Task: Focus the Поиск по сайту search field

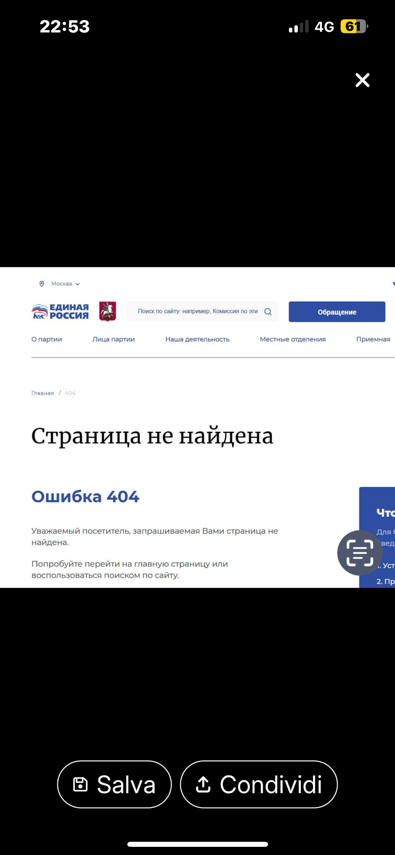Action: click(x=197, y=312)
